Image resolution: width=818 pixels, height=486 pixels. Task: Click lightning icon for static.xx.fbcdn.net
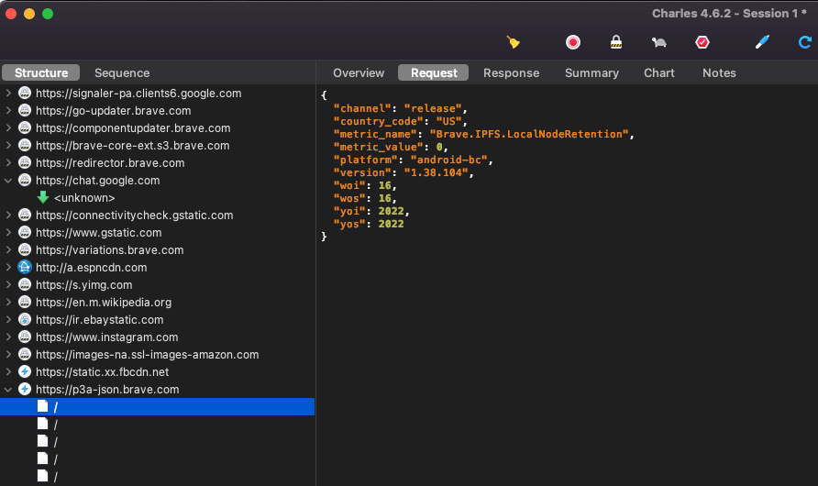point(25,371)
